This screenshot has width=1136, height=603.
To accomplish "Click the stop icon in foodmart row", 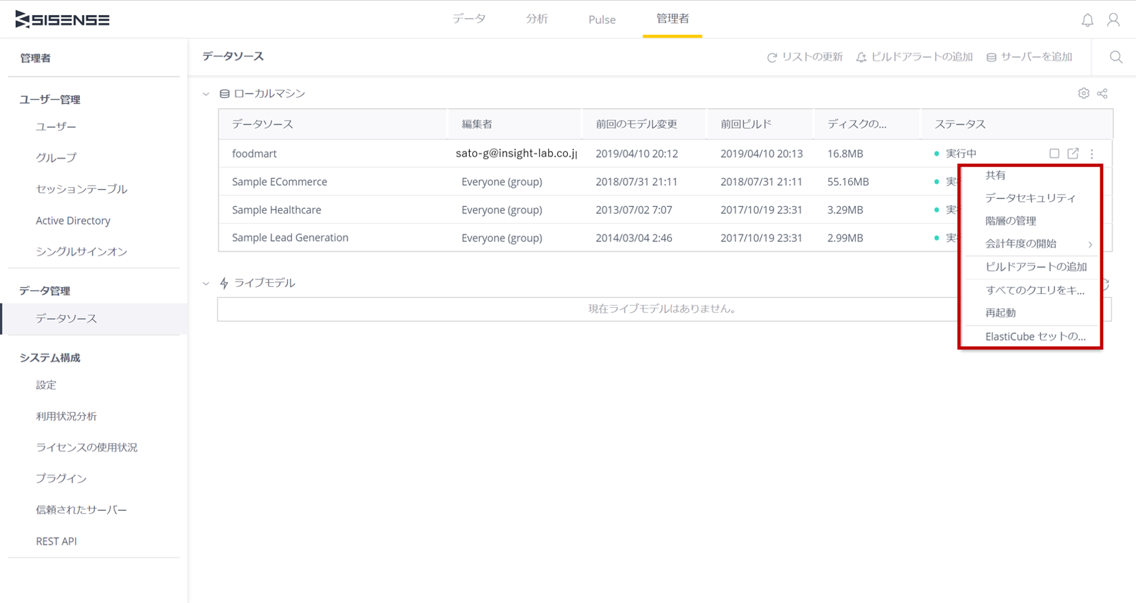I will point(1054,154).
